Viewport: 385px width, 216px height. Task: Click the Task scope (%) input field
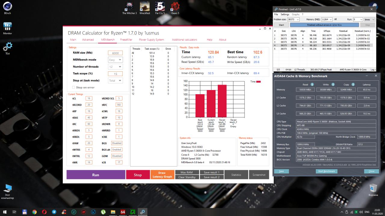point(115,74)
